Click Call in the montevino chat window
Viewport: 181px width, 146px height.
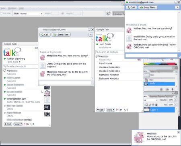[x=131, y=7]
